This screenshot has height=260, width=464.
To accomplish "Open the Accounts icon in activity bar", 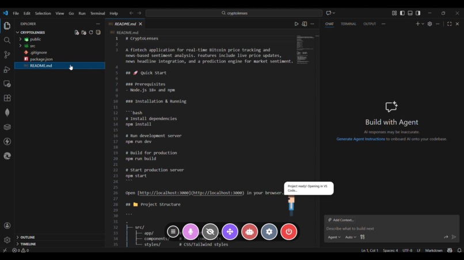I will tap(7, 226).
